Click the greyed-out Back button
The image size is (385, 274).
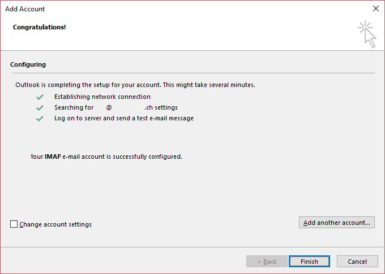[x=267, y=262]
